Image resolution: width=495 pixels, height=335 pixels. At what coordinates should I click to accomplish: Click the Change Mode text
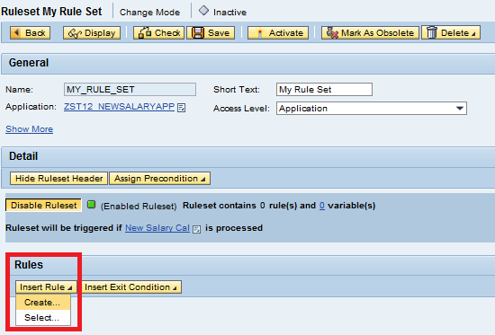click(x=149, y=13)
